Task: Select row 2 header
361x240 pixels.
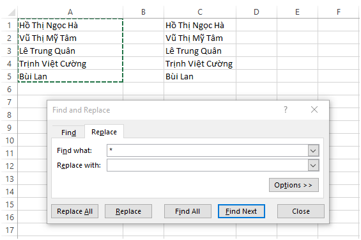Action: coord(9,38)
